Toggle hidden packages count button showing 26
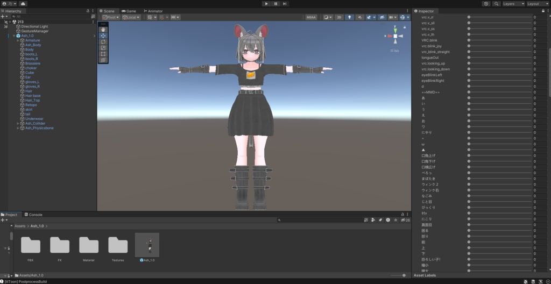Image resolution: width=551 pixels, height=284 pixels. pyautogui.click(x=405, y=220)
